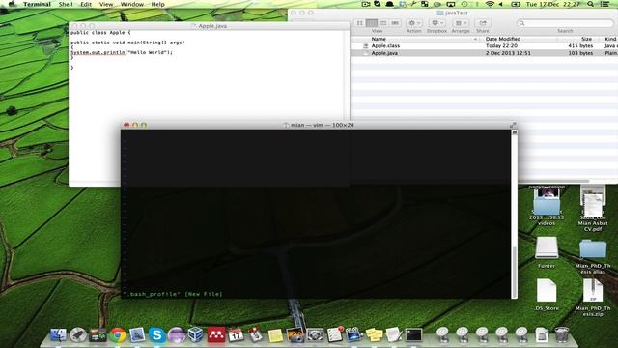Open the Finder Action gear dropdown
618x348 pixels.
[414, 23]
